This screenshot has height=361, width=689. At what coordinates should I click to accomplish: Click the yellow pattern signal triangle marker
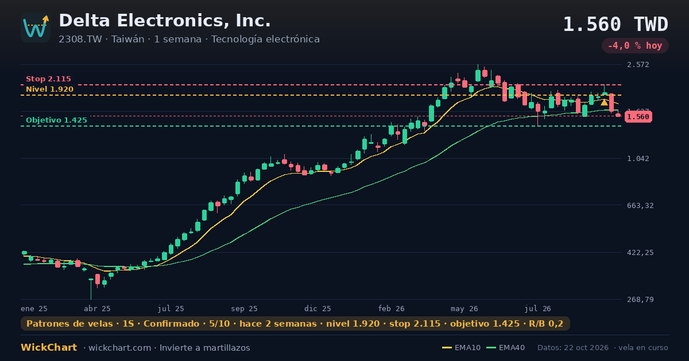(x=604, y=102)
